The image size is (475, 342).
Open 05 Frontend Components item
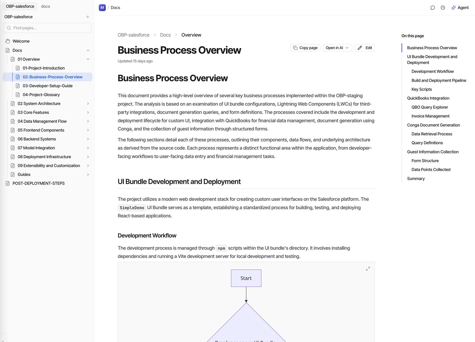(41, 130)
